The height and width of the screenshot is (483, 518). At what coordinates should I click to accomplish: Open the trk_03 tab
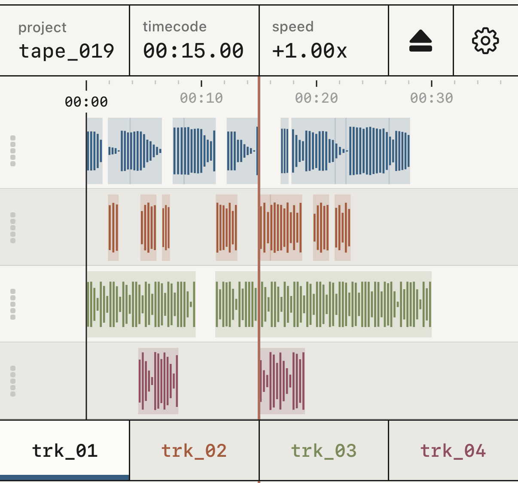tap(324, 450)
